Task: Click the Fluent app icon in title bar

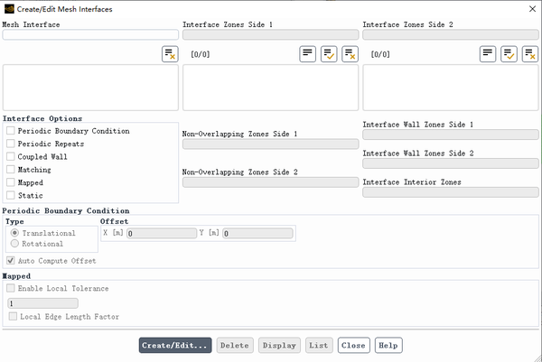Action: click(x=8, y=7)
